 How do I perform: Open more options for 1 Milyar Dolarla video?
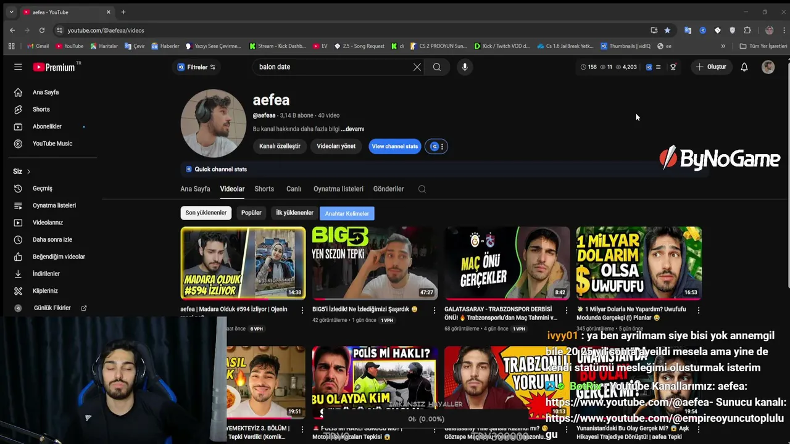click(698, 310)
